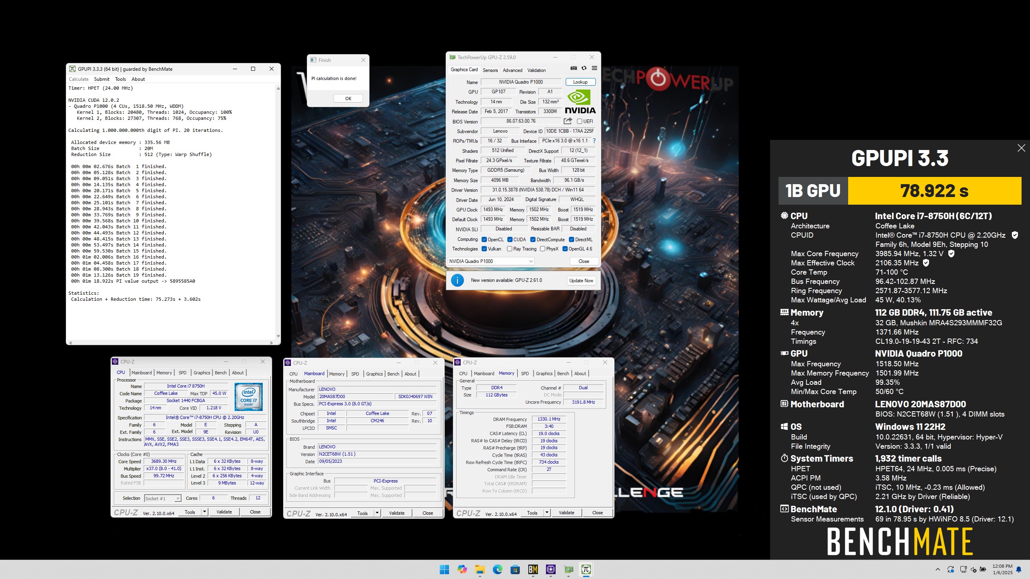Show hidden system tray icons

[938, 569]
